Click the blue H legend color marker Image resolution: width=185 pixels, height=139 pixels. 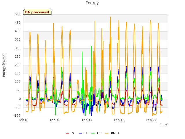[x=80, y=134]
